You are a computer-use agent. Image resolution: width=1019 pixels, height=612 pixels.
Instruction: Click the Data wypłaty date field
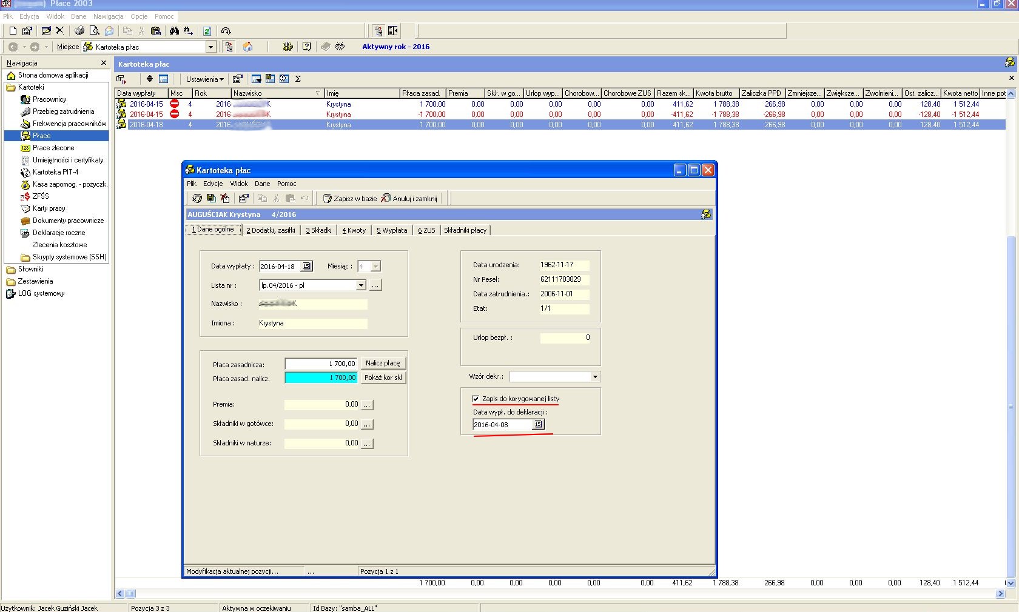(280, 266)
